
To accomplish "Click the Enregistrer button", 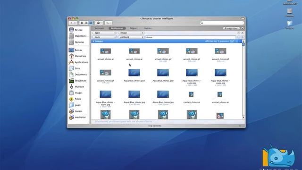I will pos(232,28).
